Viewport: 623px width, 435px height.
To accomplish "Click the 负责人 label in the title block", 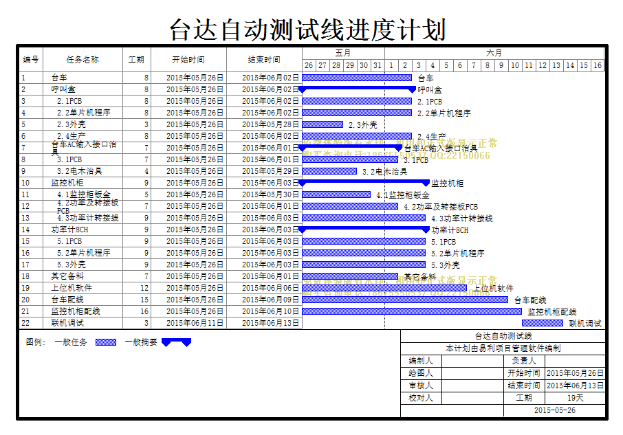I will [524, 360].
